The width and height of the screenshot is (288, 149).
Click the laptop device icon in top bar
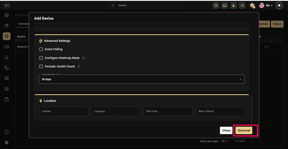[x=225, y=5]
